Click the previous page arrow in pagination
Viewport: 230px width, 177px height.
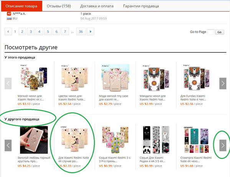8,31
